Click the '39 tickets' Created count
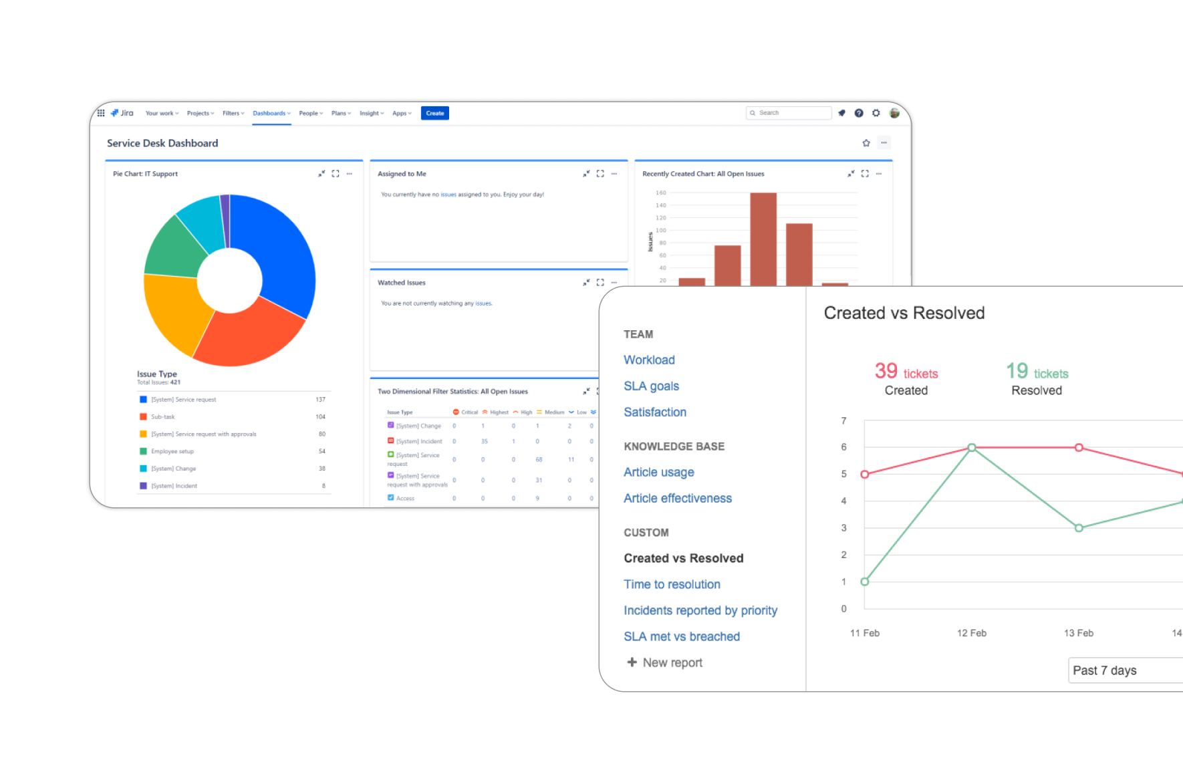The width and height of the screenshot is (1183, 762). tap(906, 372)
